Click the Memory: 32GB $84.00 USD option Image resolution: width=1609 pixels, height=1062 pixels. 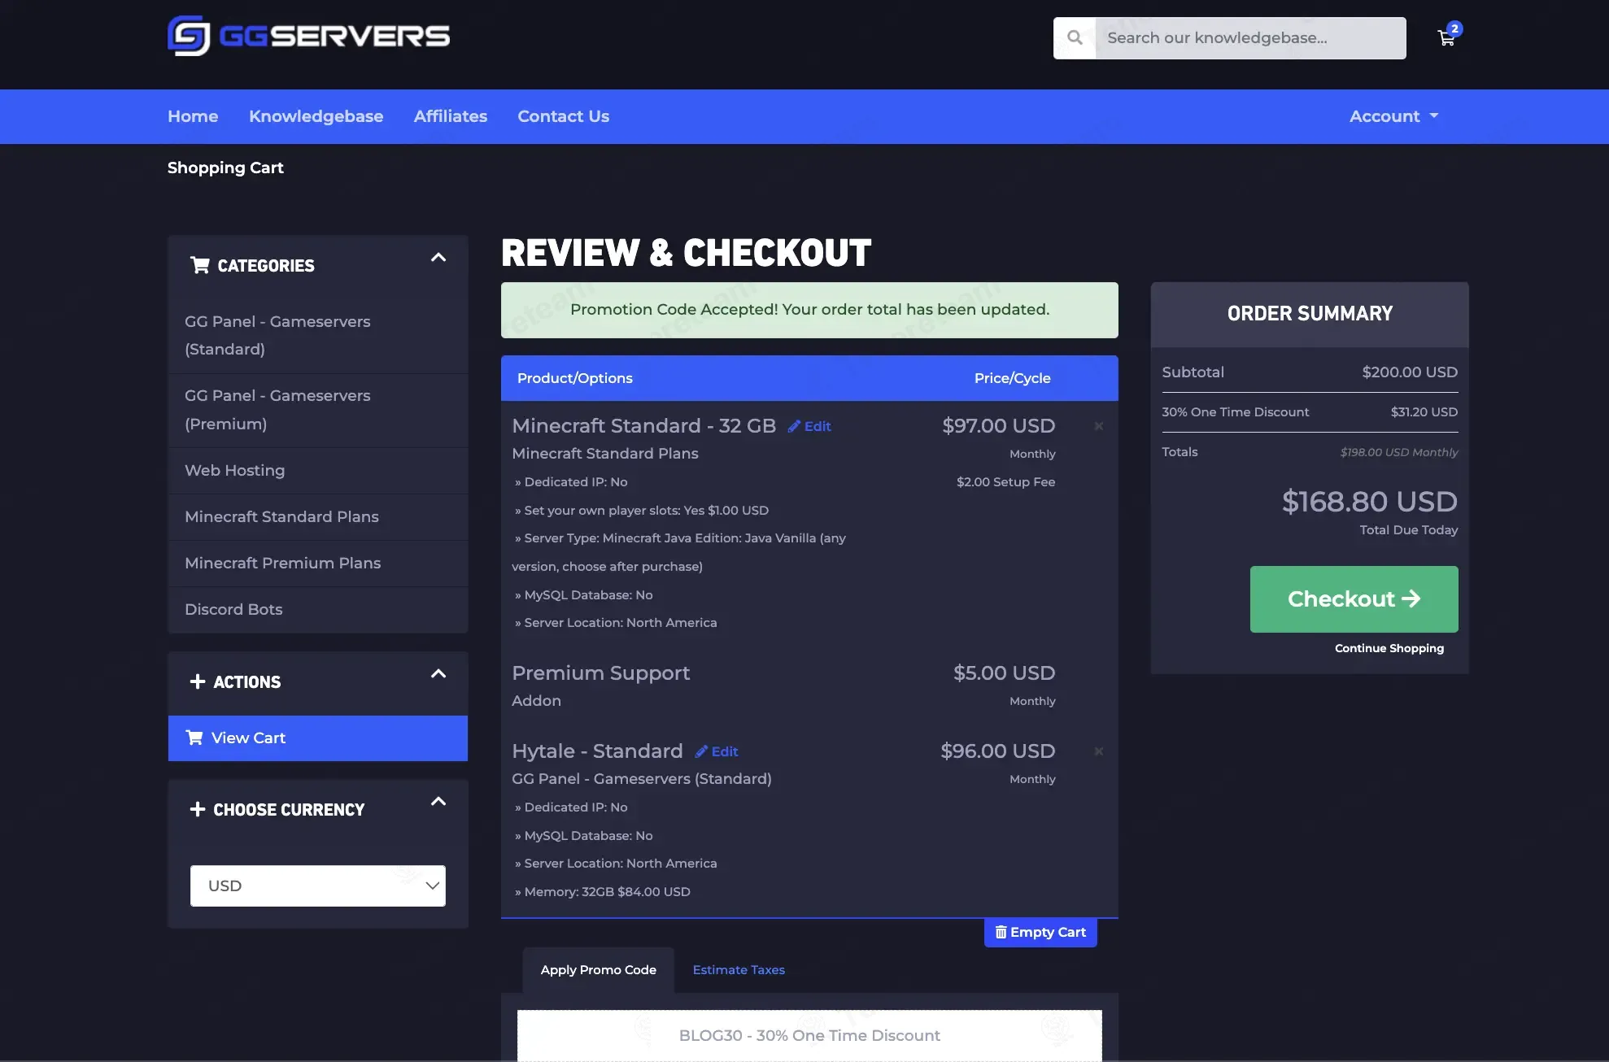tap(603, 892)
